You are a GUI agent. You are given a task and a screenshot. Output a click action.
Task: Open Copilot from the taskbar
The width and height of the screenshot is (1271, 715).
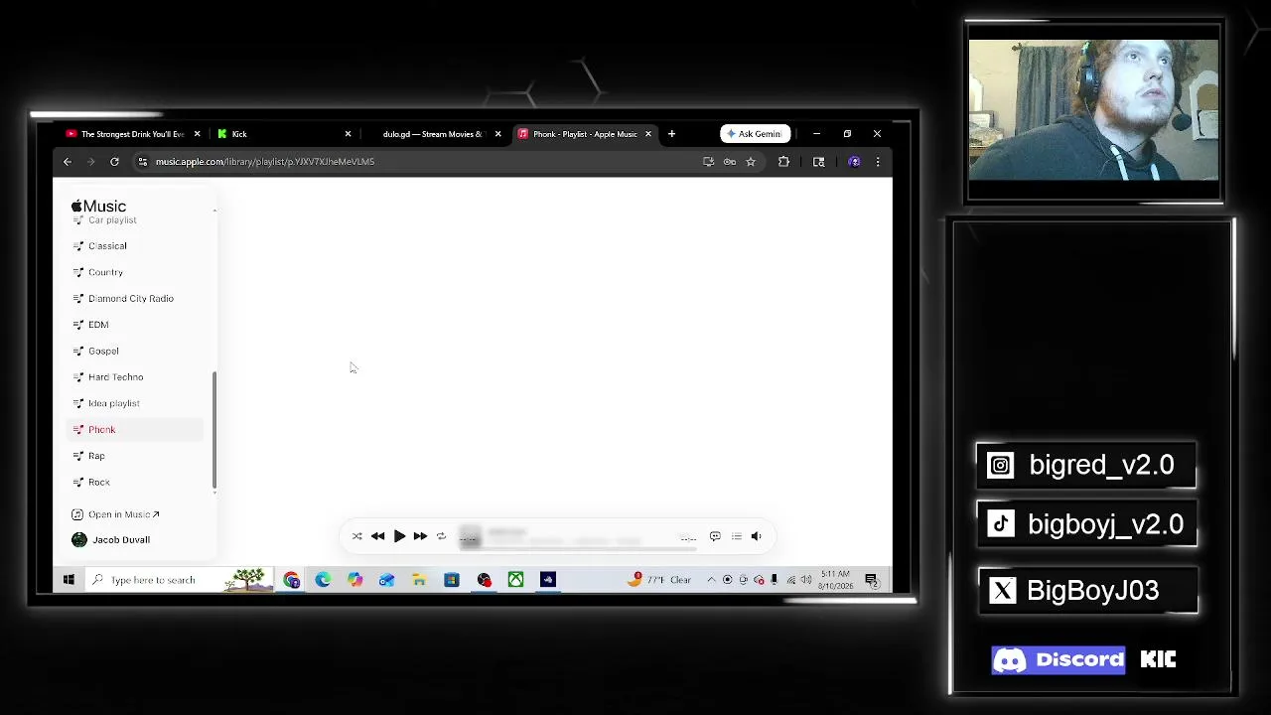(354, 580)
